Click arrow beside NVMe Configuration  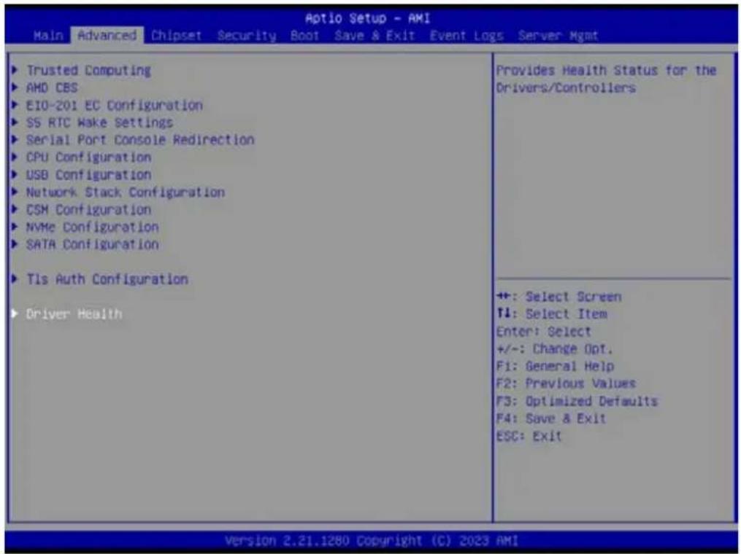15,227
